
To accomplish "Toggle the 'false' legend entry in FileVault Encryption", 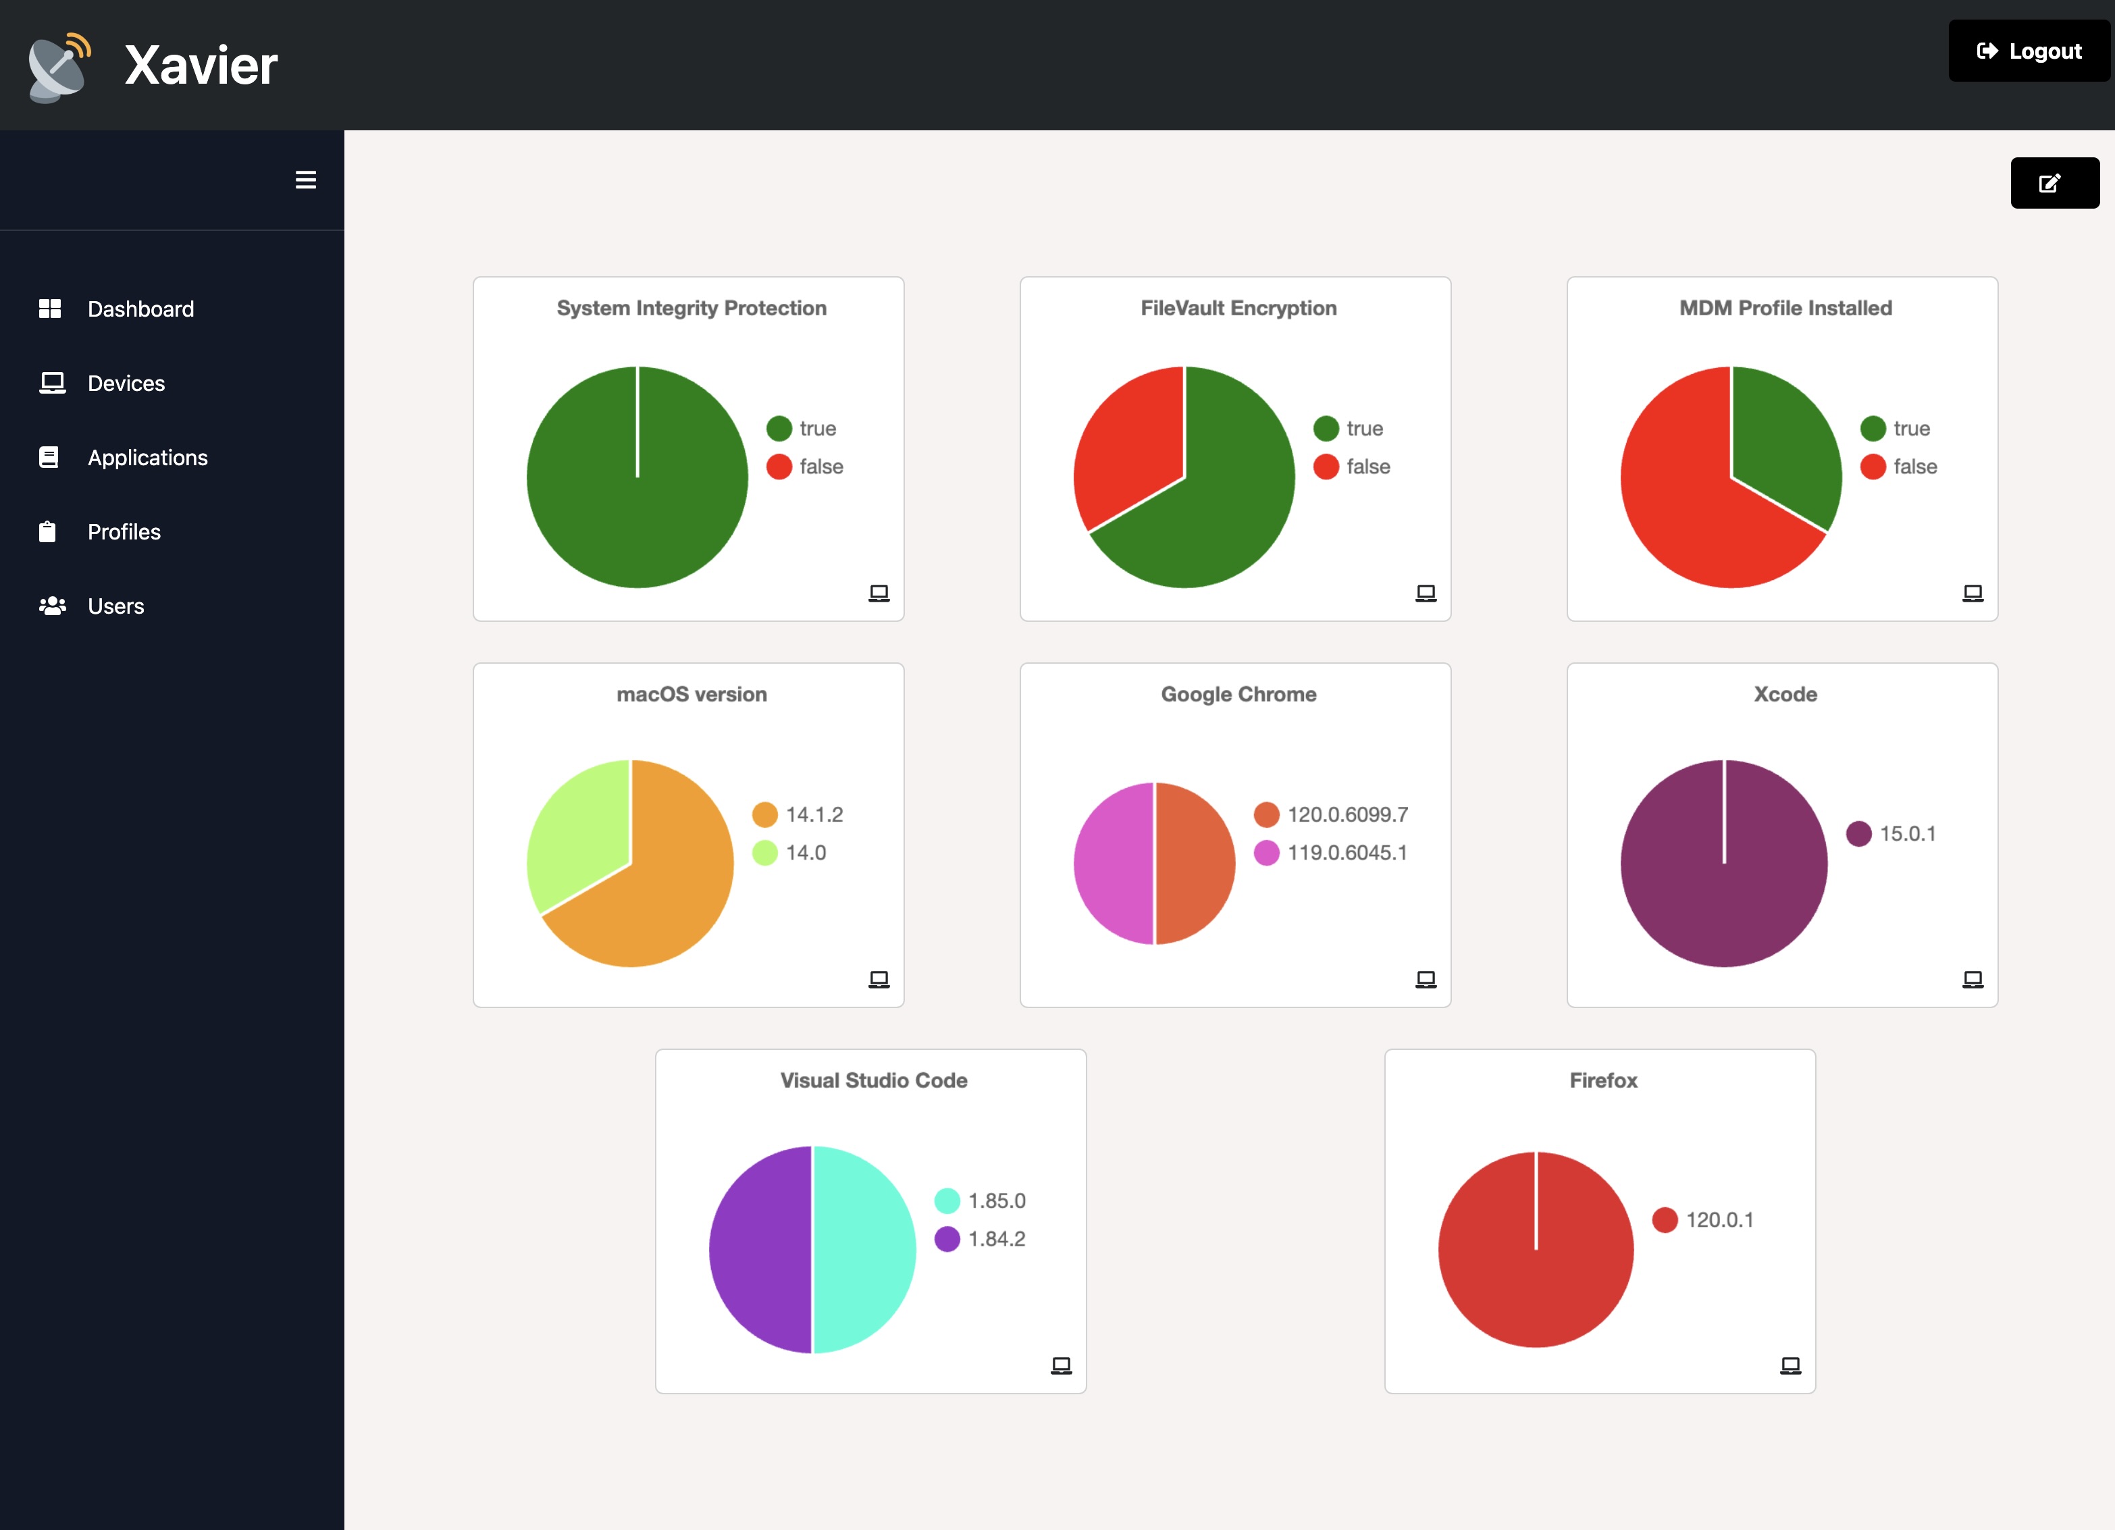I will point(1351,466).
